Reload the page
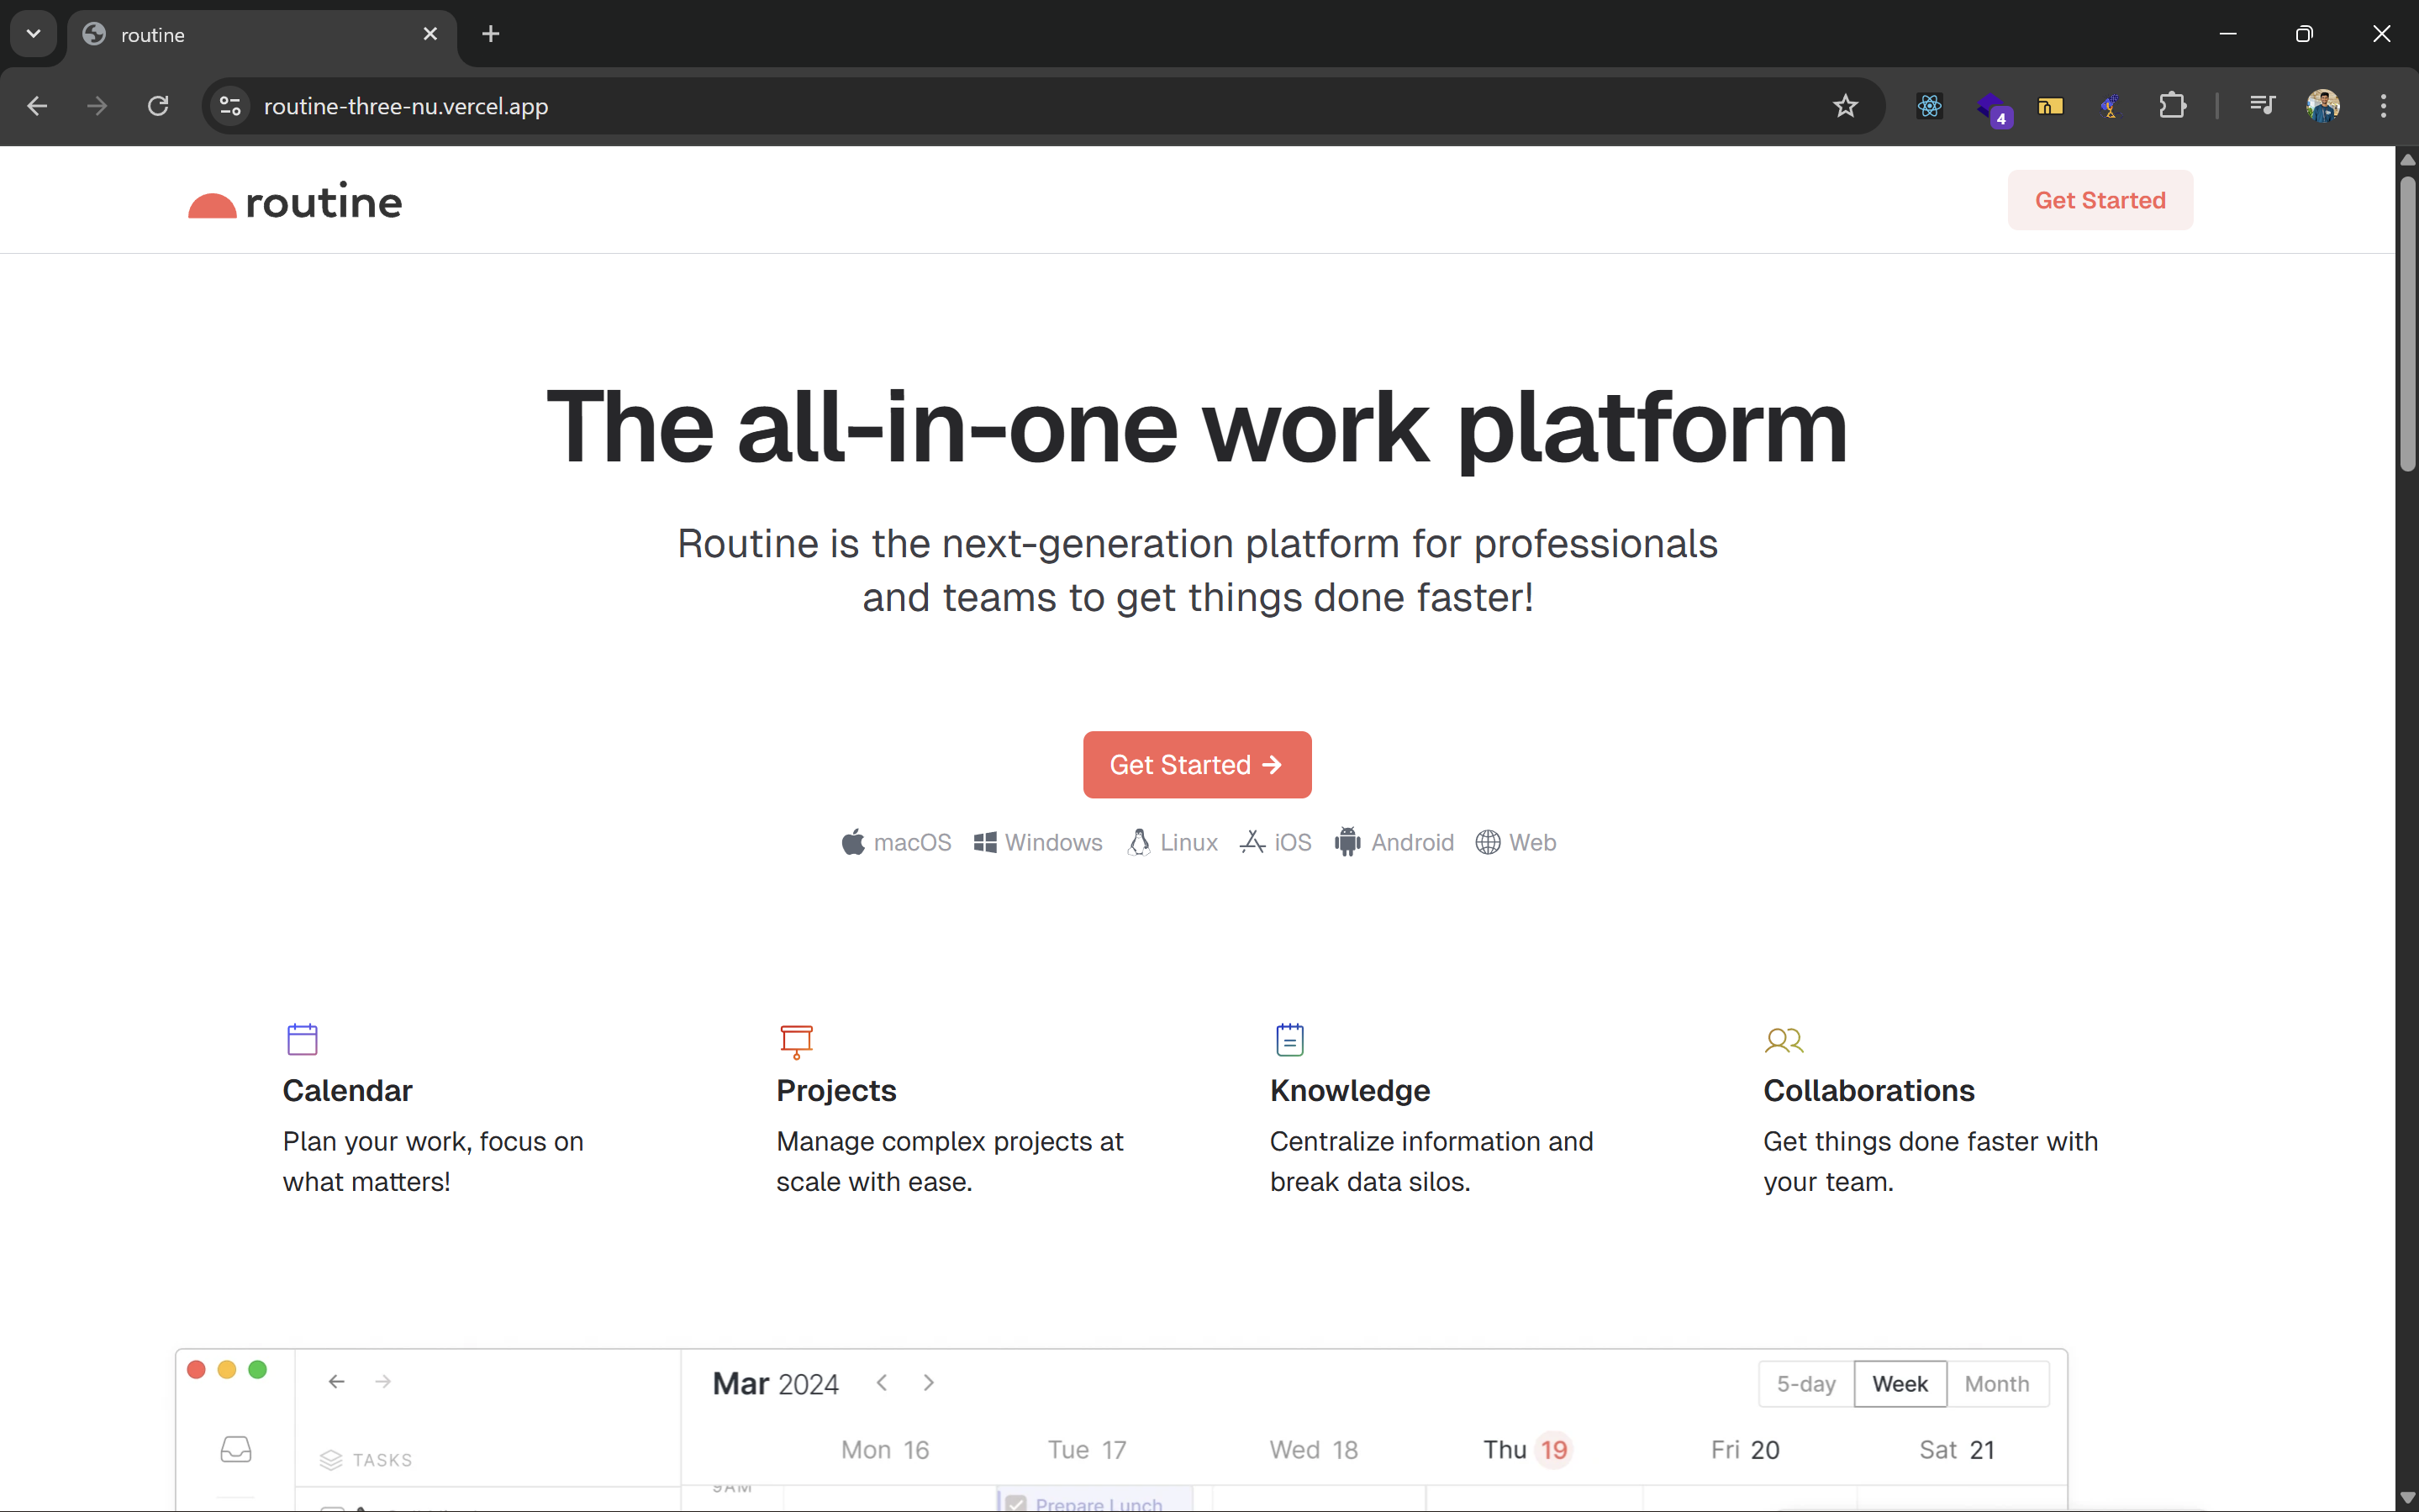 [158, 106]
